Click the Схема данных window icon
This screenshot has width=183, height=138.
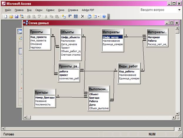[26, 23]
